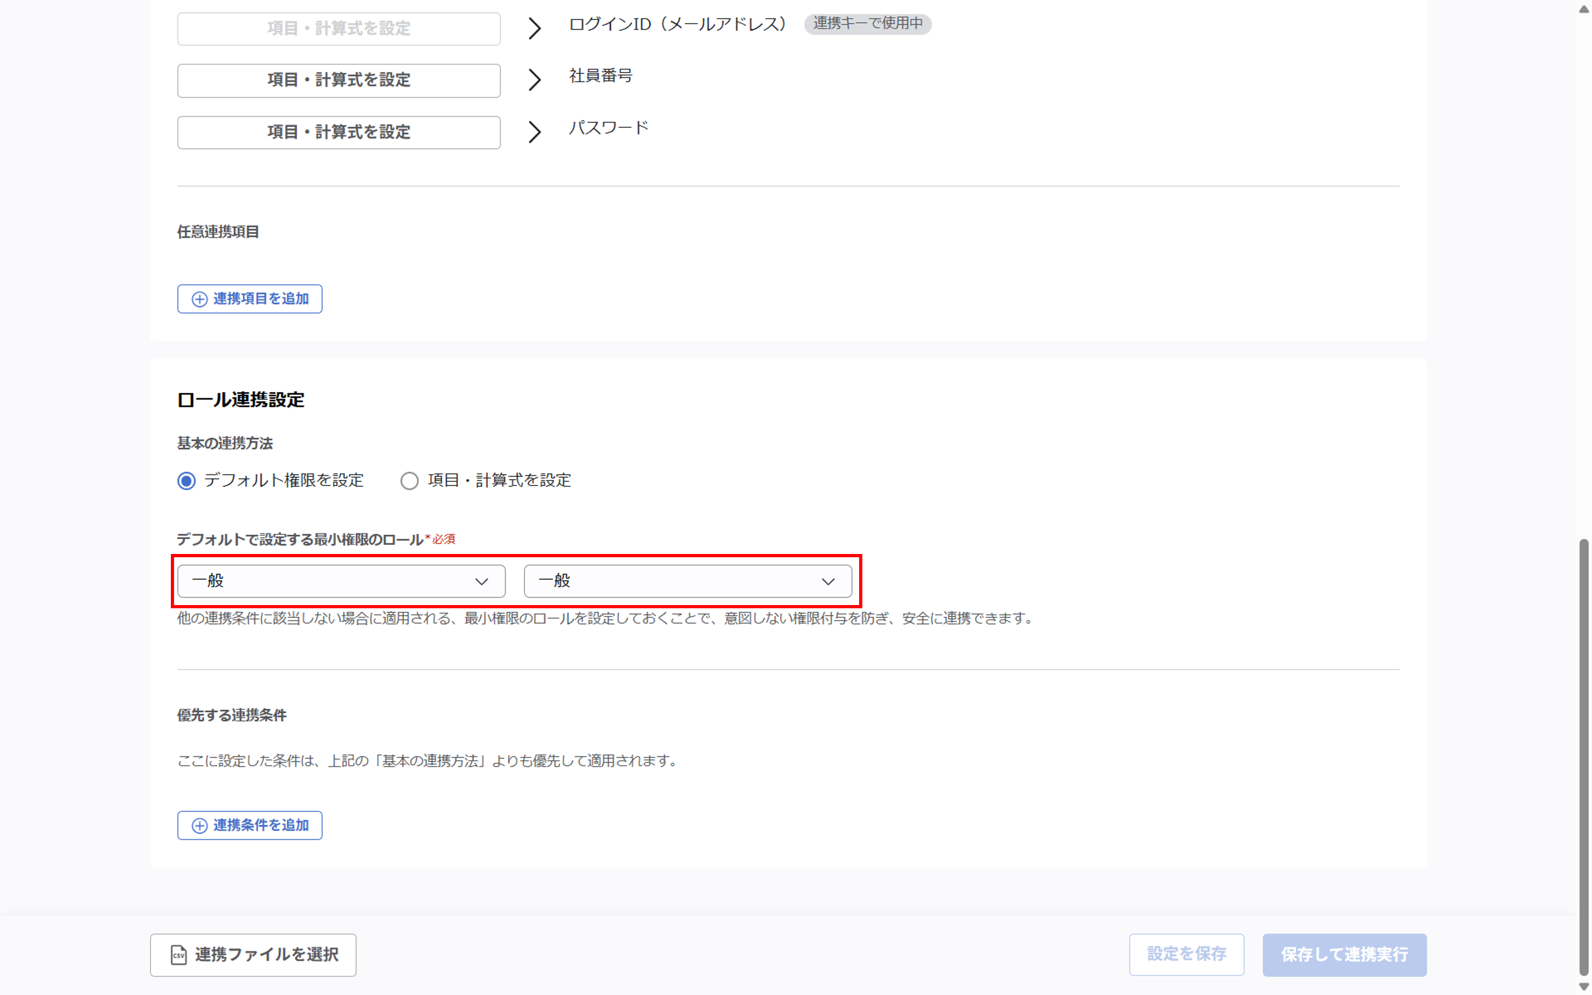Click the ここに設定した条件は description text

pos(428,761)
